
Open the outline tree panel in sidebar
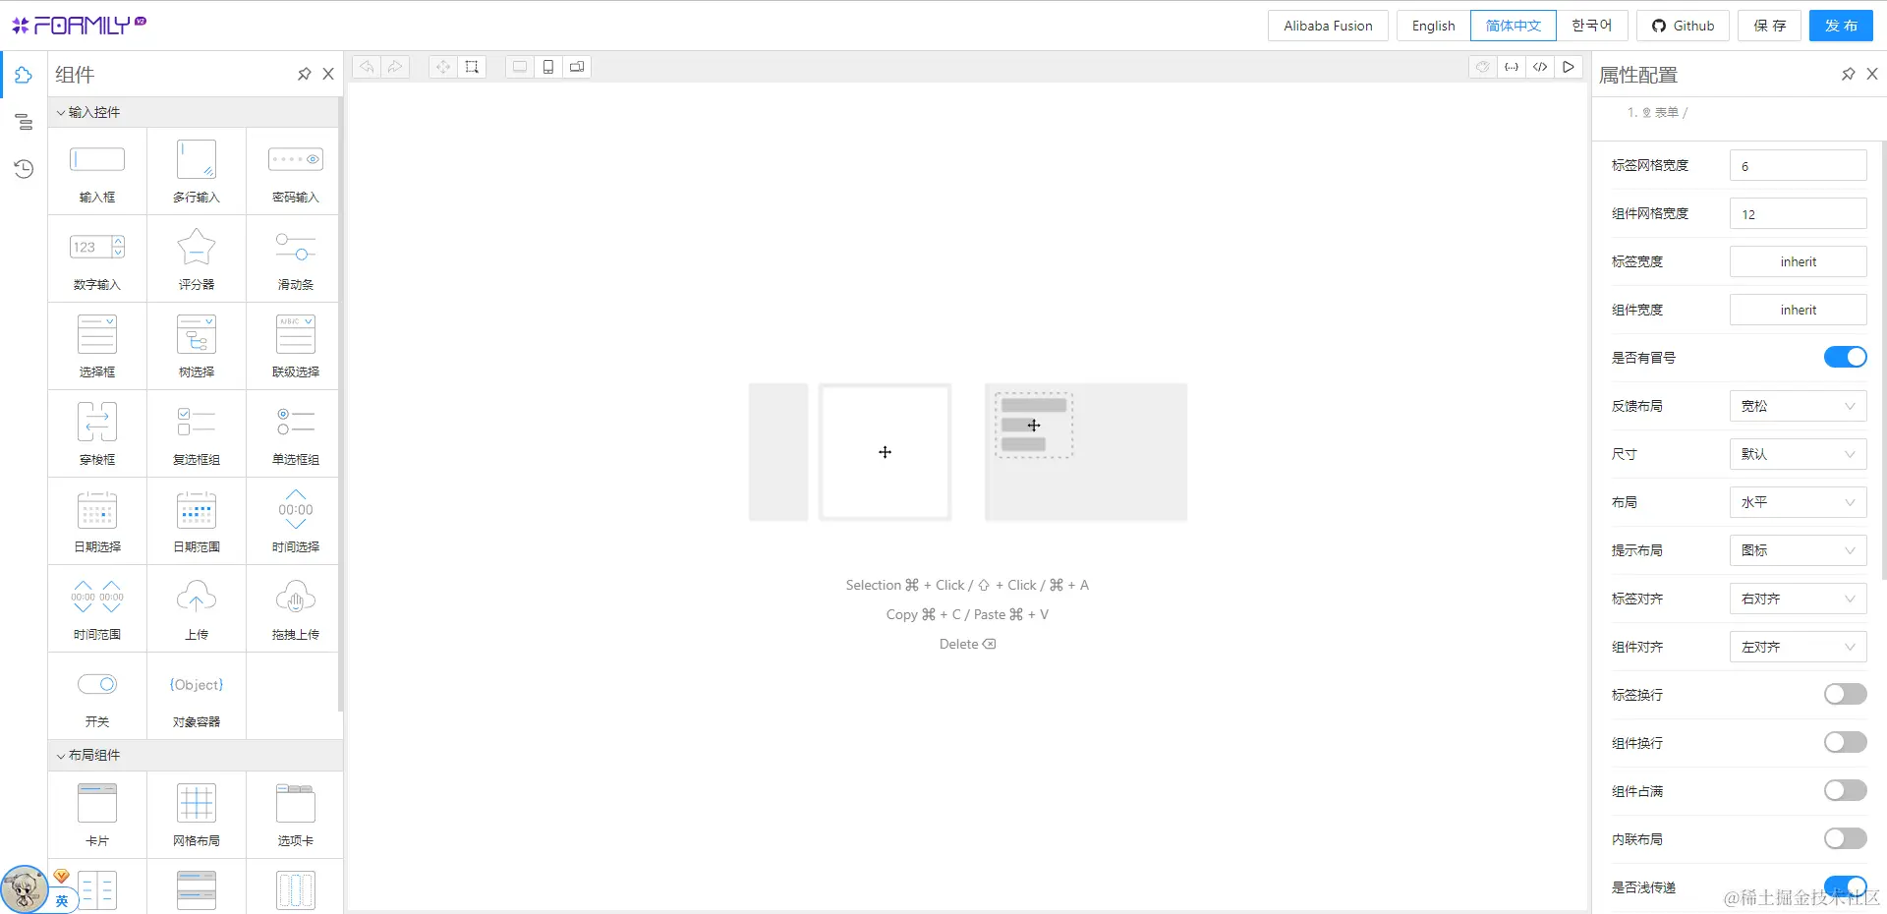[24, 122]
